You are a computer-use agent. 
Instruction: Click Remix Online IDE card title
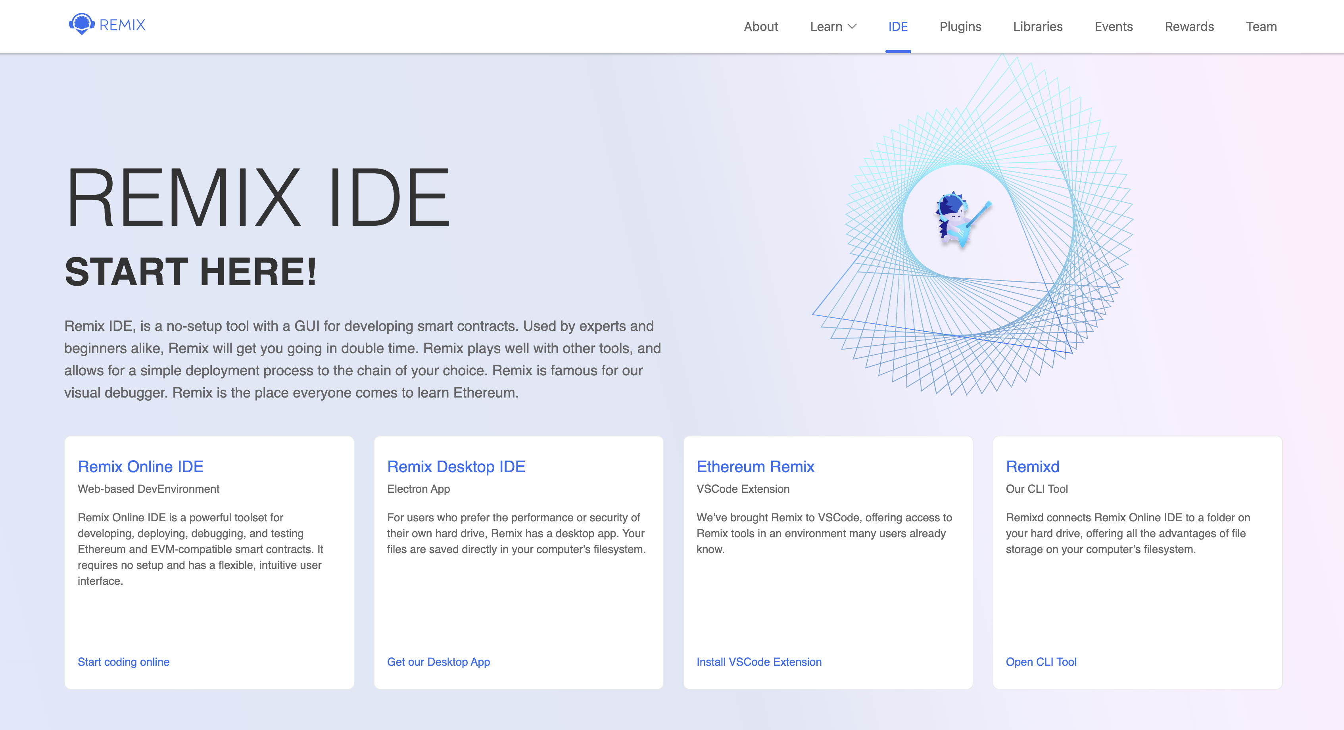pyautogui.click(x=140, y=467)
